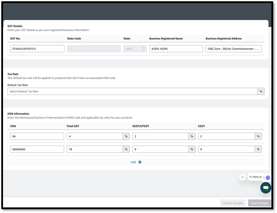Viewport: 277px width, 213px height.
Task: Click the percent suffix of CGST in HSN 66 row
Action: tap(258, 136)
